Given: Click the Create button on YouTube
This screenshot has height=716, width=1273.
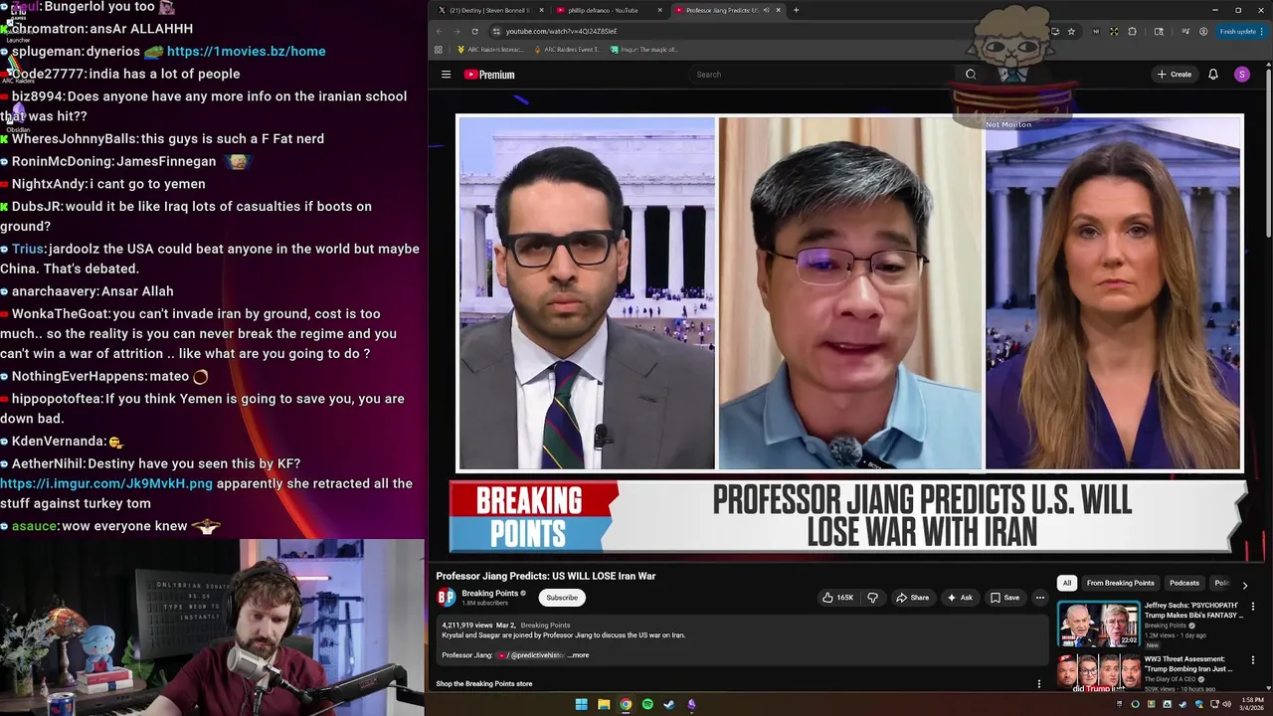Looking at the screenshot, I should pyautogui.click(x=1175, y=75).
